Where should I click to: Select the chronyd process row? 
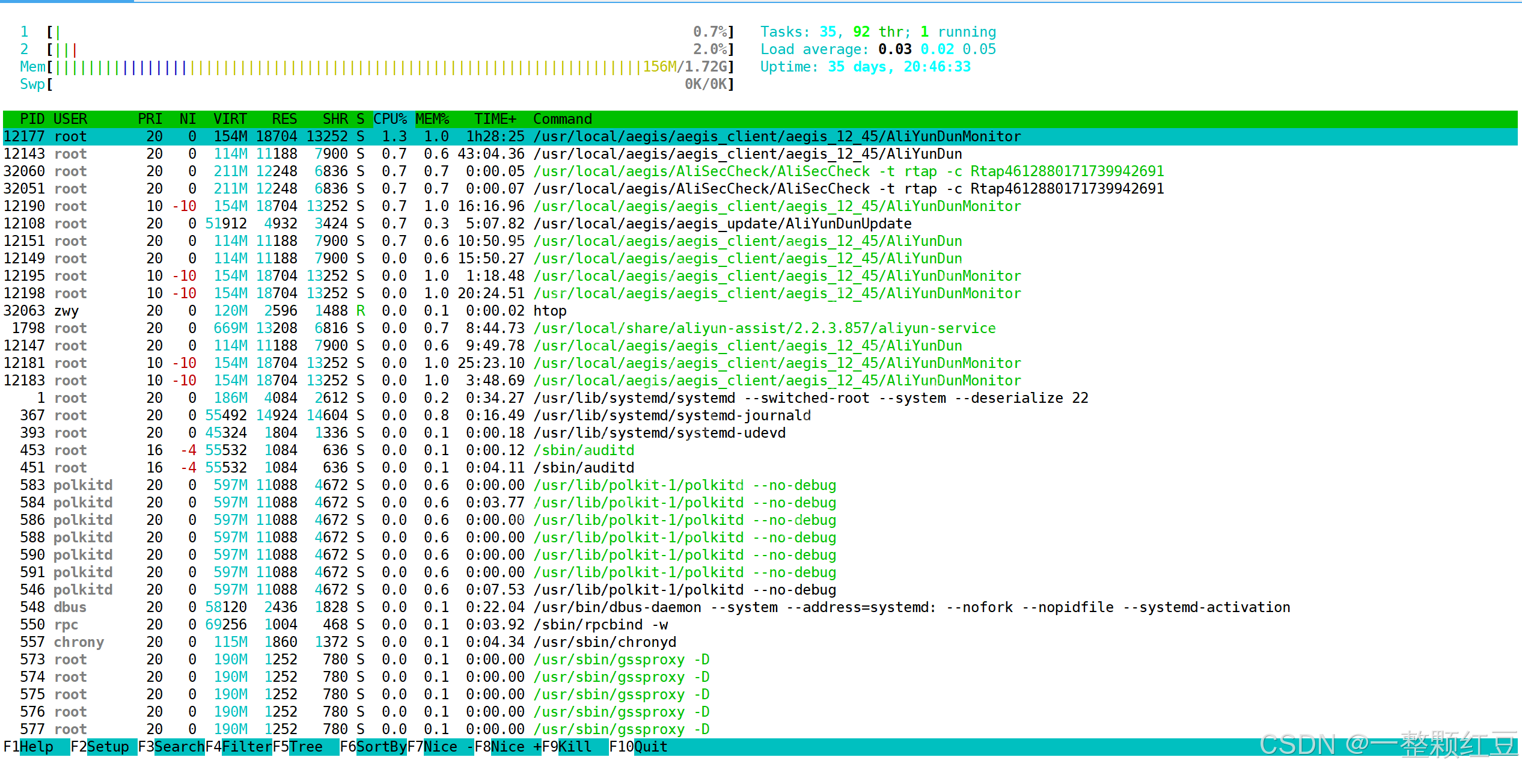604,642
